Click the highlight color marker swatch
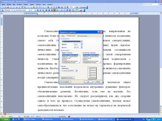 pos(77,10)
